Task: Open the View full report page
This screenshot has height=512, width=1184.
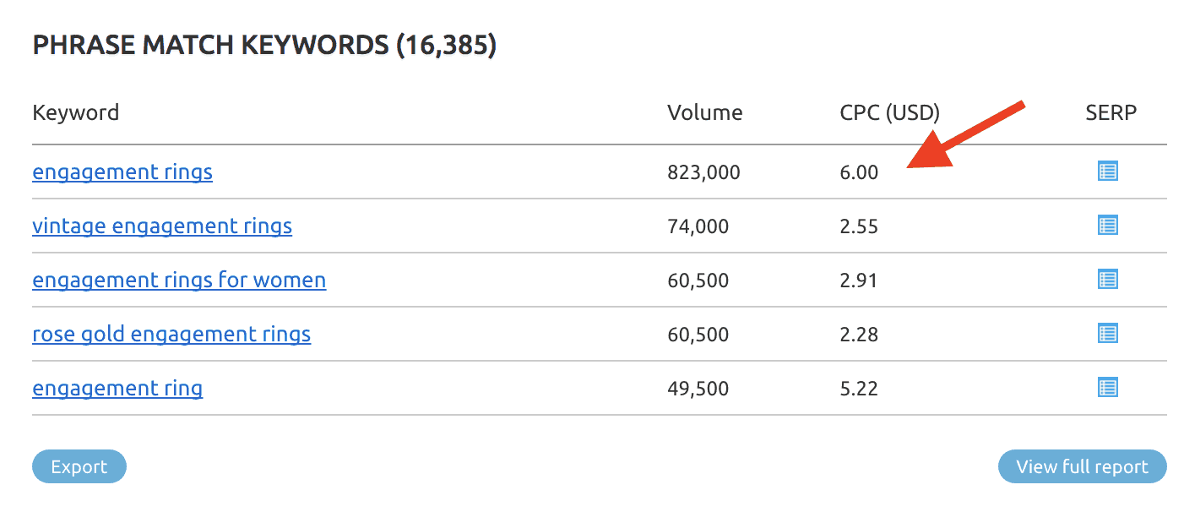Action: tap(1082, 466)
